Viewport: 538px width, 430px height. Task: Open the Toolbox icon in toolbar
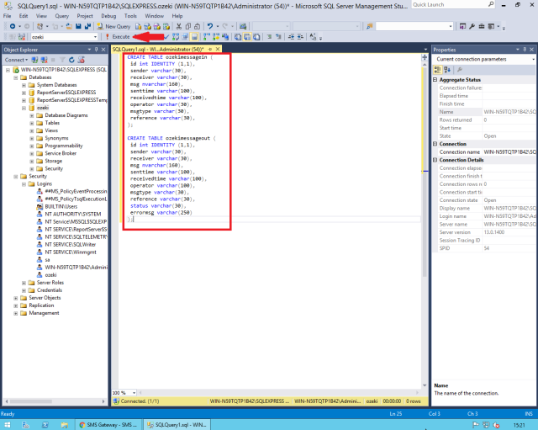(482, 26)
